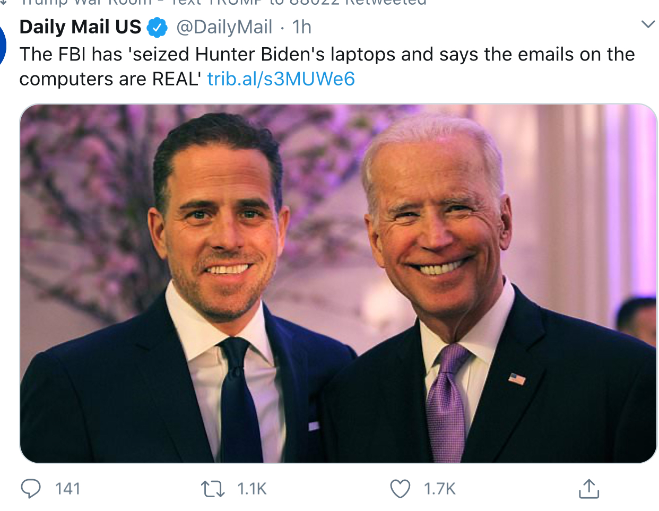Click the @DailyMail handle
Screen dimensions: 659x511
[x=224, y=27]
